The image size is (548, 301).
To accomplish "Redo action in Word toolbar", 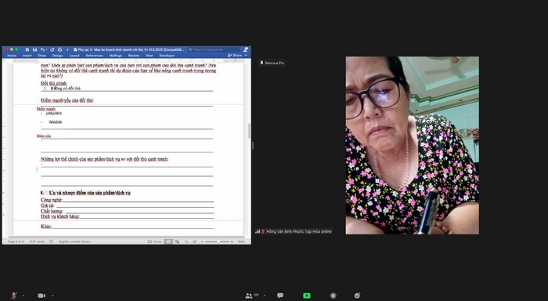I will pos(52,49).
